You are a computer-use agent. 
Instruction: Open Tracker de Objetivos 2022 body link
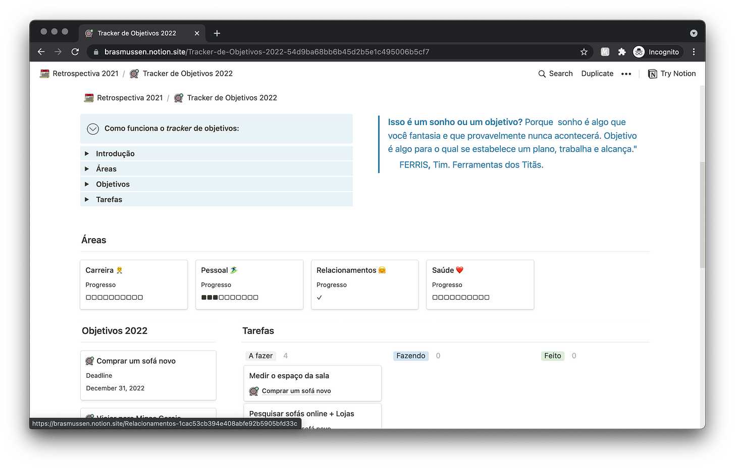(x=226, y=98)
